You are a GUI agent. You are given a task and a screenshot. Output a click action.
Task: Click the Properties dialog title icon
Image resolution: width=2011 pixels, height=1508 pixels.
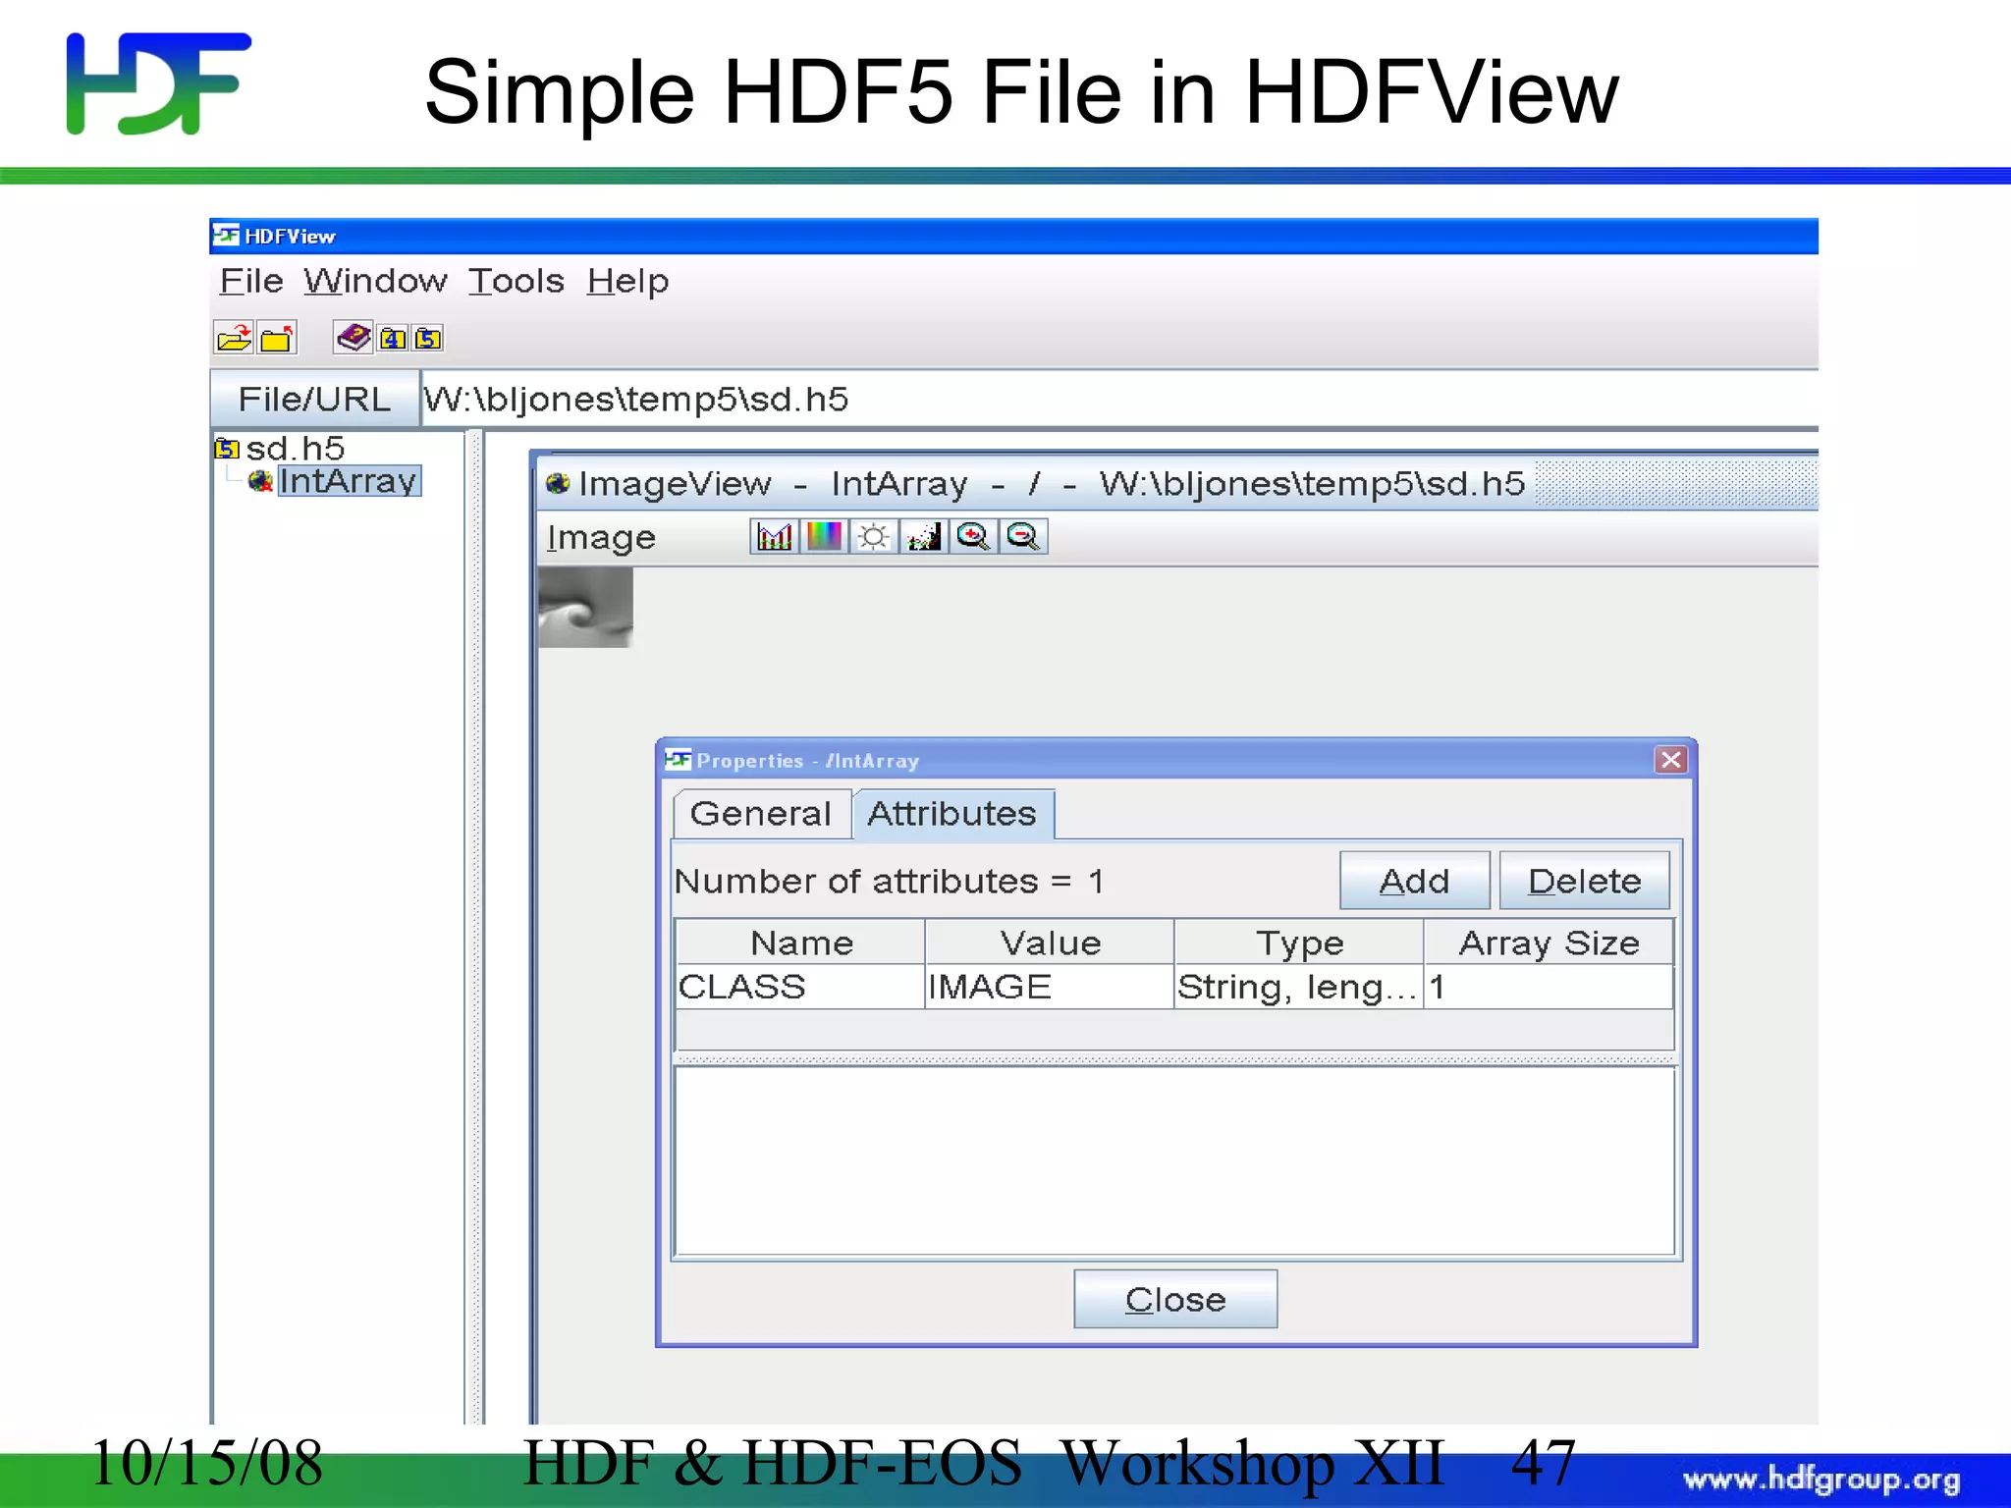tap(678, 760)
